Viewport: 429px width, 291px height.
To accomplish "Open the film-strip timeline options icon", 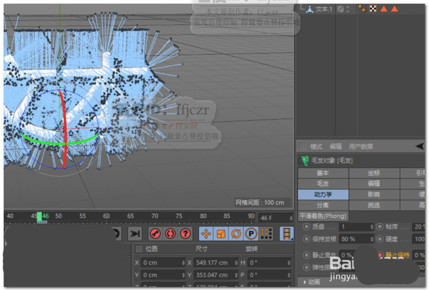I will point(287,234).
